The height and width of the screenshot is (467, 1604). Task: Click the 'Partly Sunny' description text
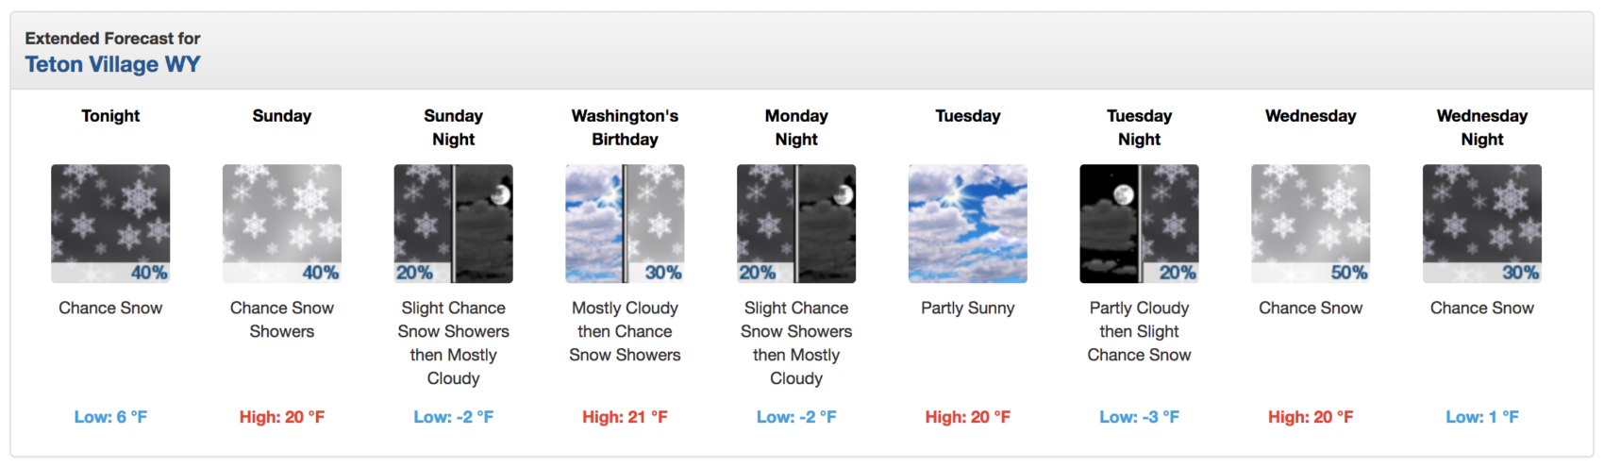tap(968, 309)
